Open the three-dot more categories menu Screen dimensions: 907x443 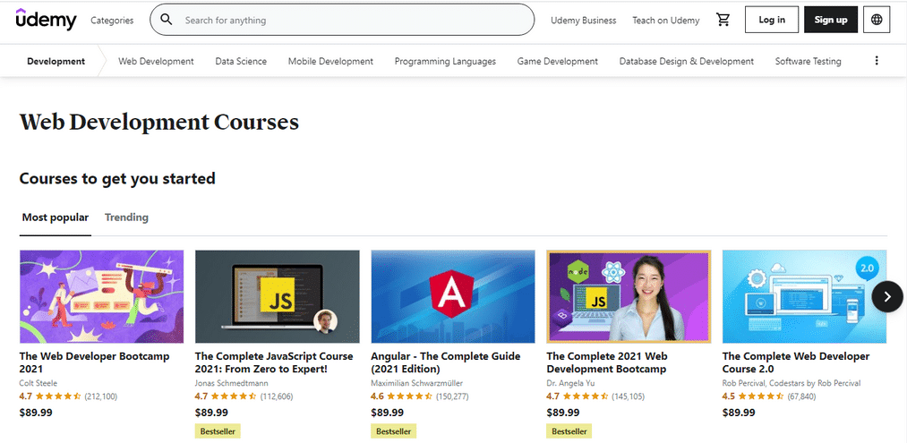877,61
